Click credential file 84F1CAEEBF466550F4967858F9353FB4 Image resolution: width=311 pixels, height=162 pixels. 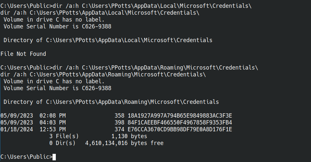coord(180,122)
